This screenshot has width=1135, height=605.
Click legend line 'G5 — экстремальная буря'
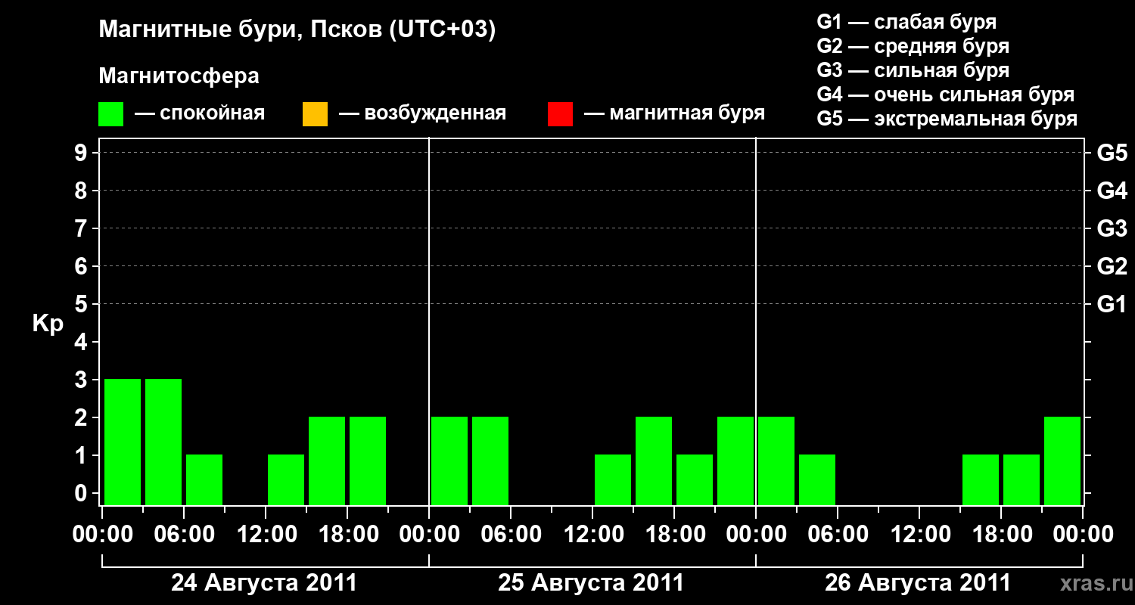(x=947, y=119)
